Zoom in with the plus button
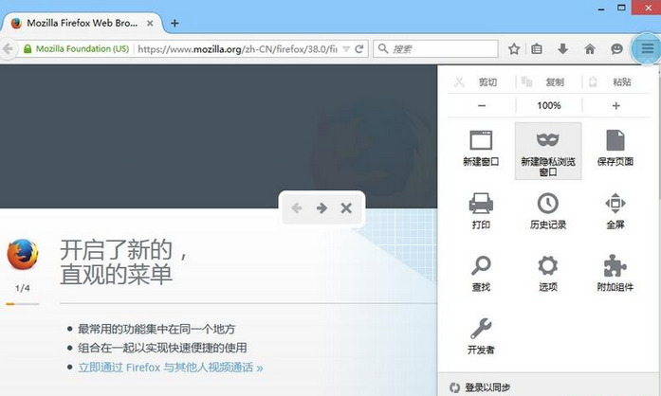The width and height of the screenshot is (661, 396). (615, 106)
